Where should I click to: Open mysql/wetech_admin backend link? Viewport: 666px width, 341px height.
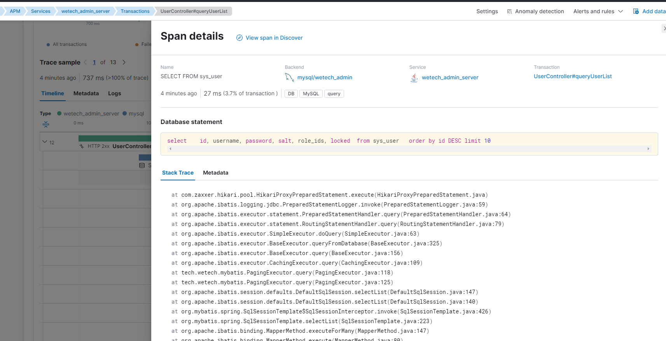[x=325, y=77]
